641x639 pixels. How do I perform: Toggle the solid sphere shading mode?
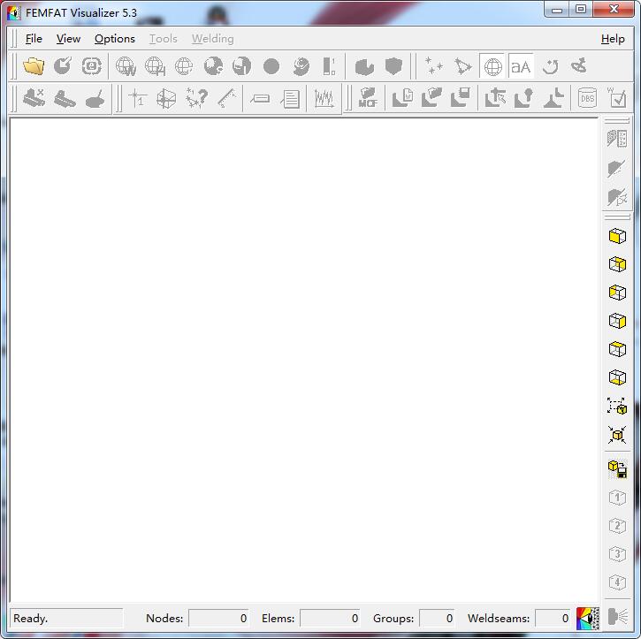271,66
